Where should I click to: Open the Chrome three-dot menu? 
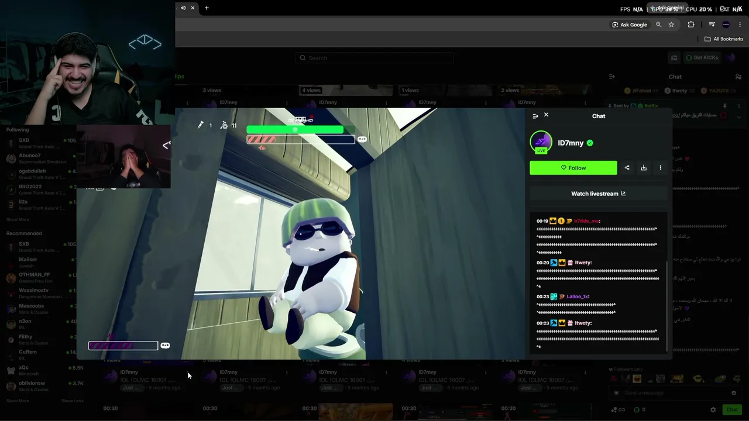tap(740, 25)
